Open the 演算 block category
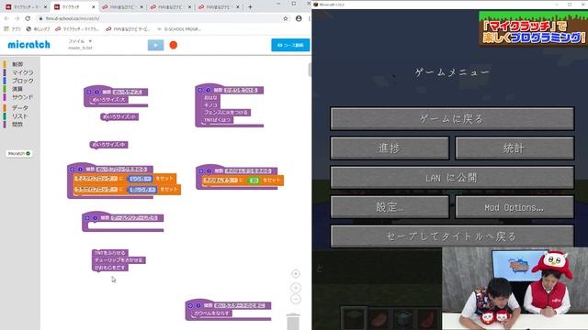 coord(17,89)
